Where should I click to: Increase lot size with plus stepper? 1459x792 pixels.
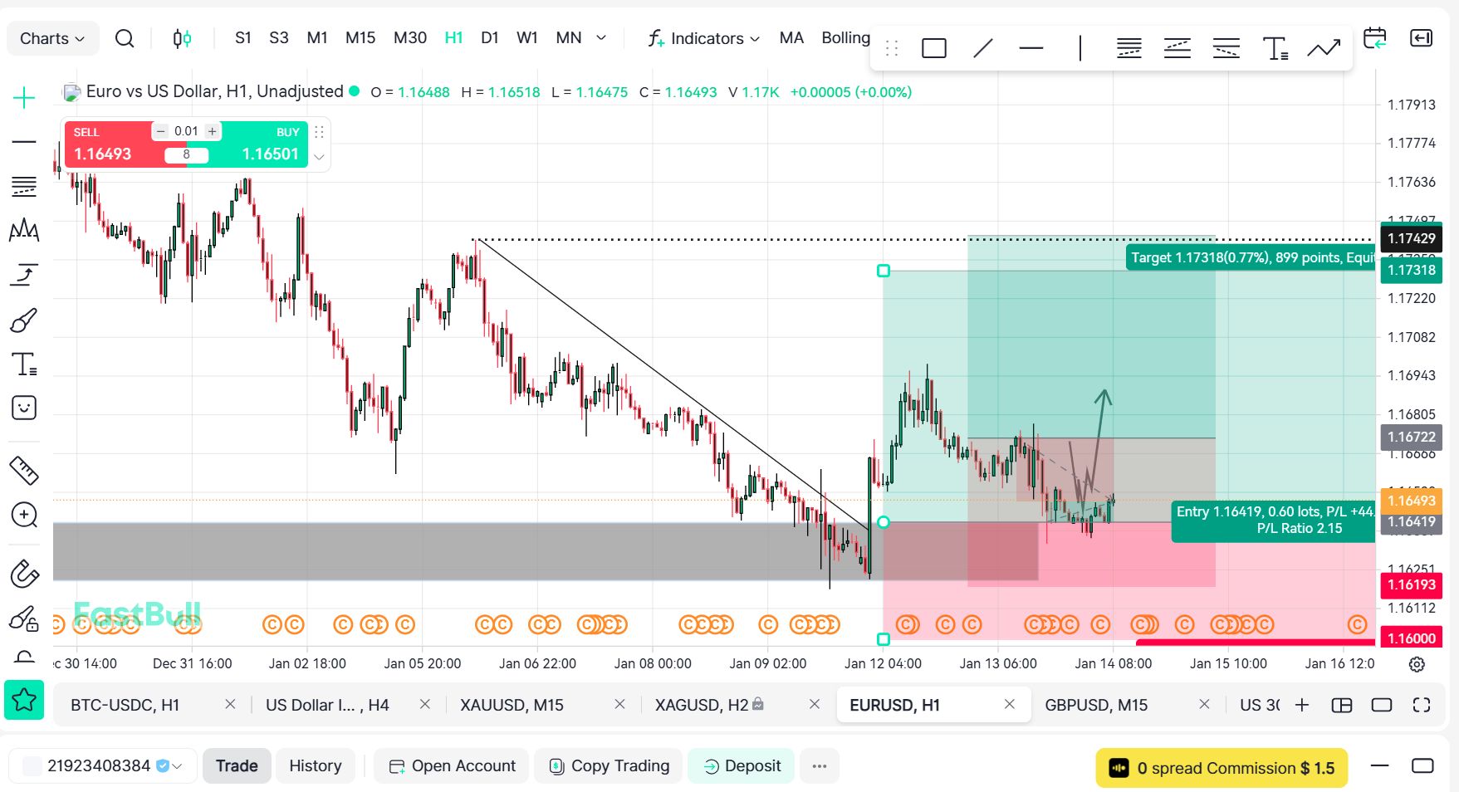(x=213, y=131)
